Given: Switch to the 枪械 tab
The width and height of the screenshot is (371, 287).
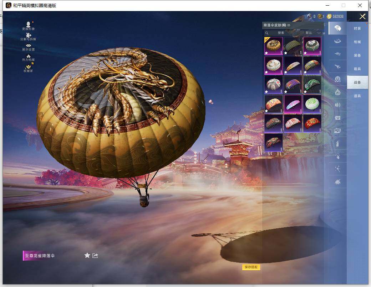Looking at the screenshot, I should click(x=357, y=42).
